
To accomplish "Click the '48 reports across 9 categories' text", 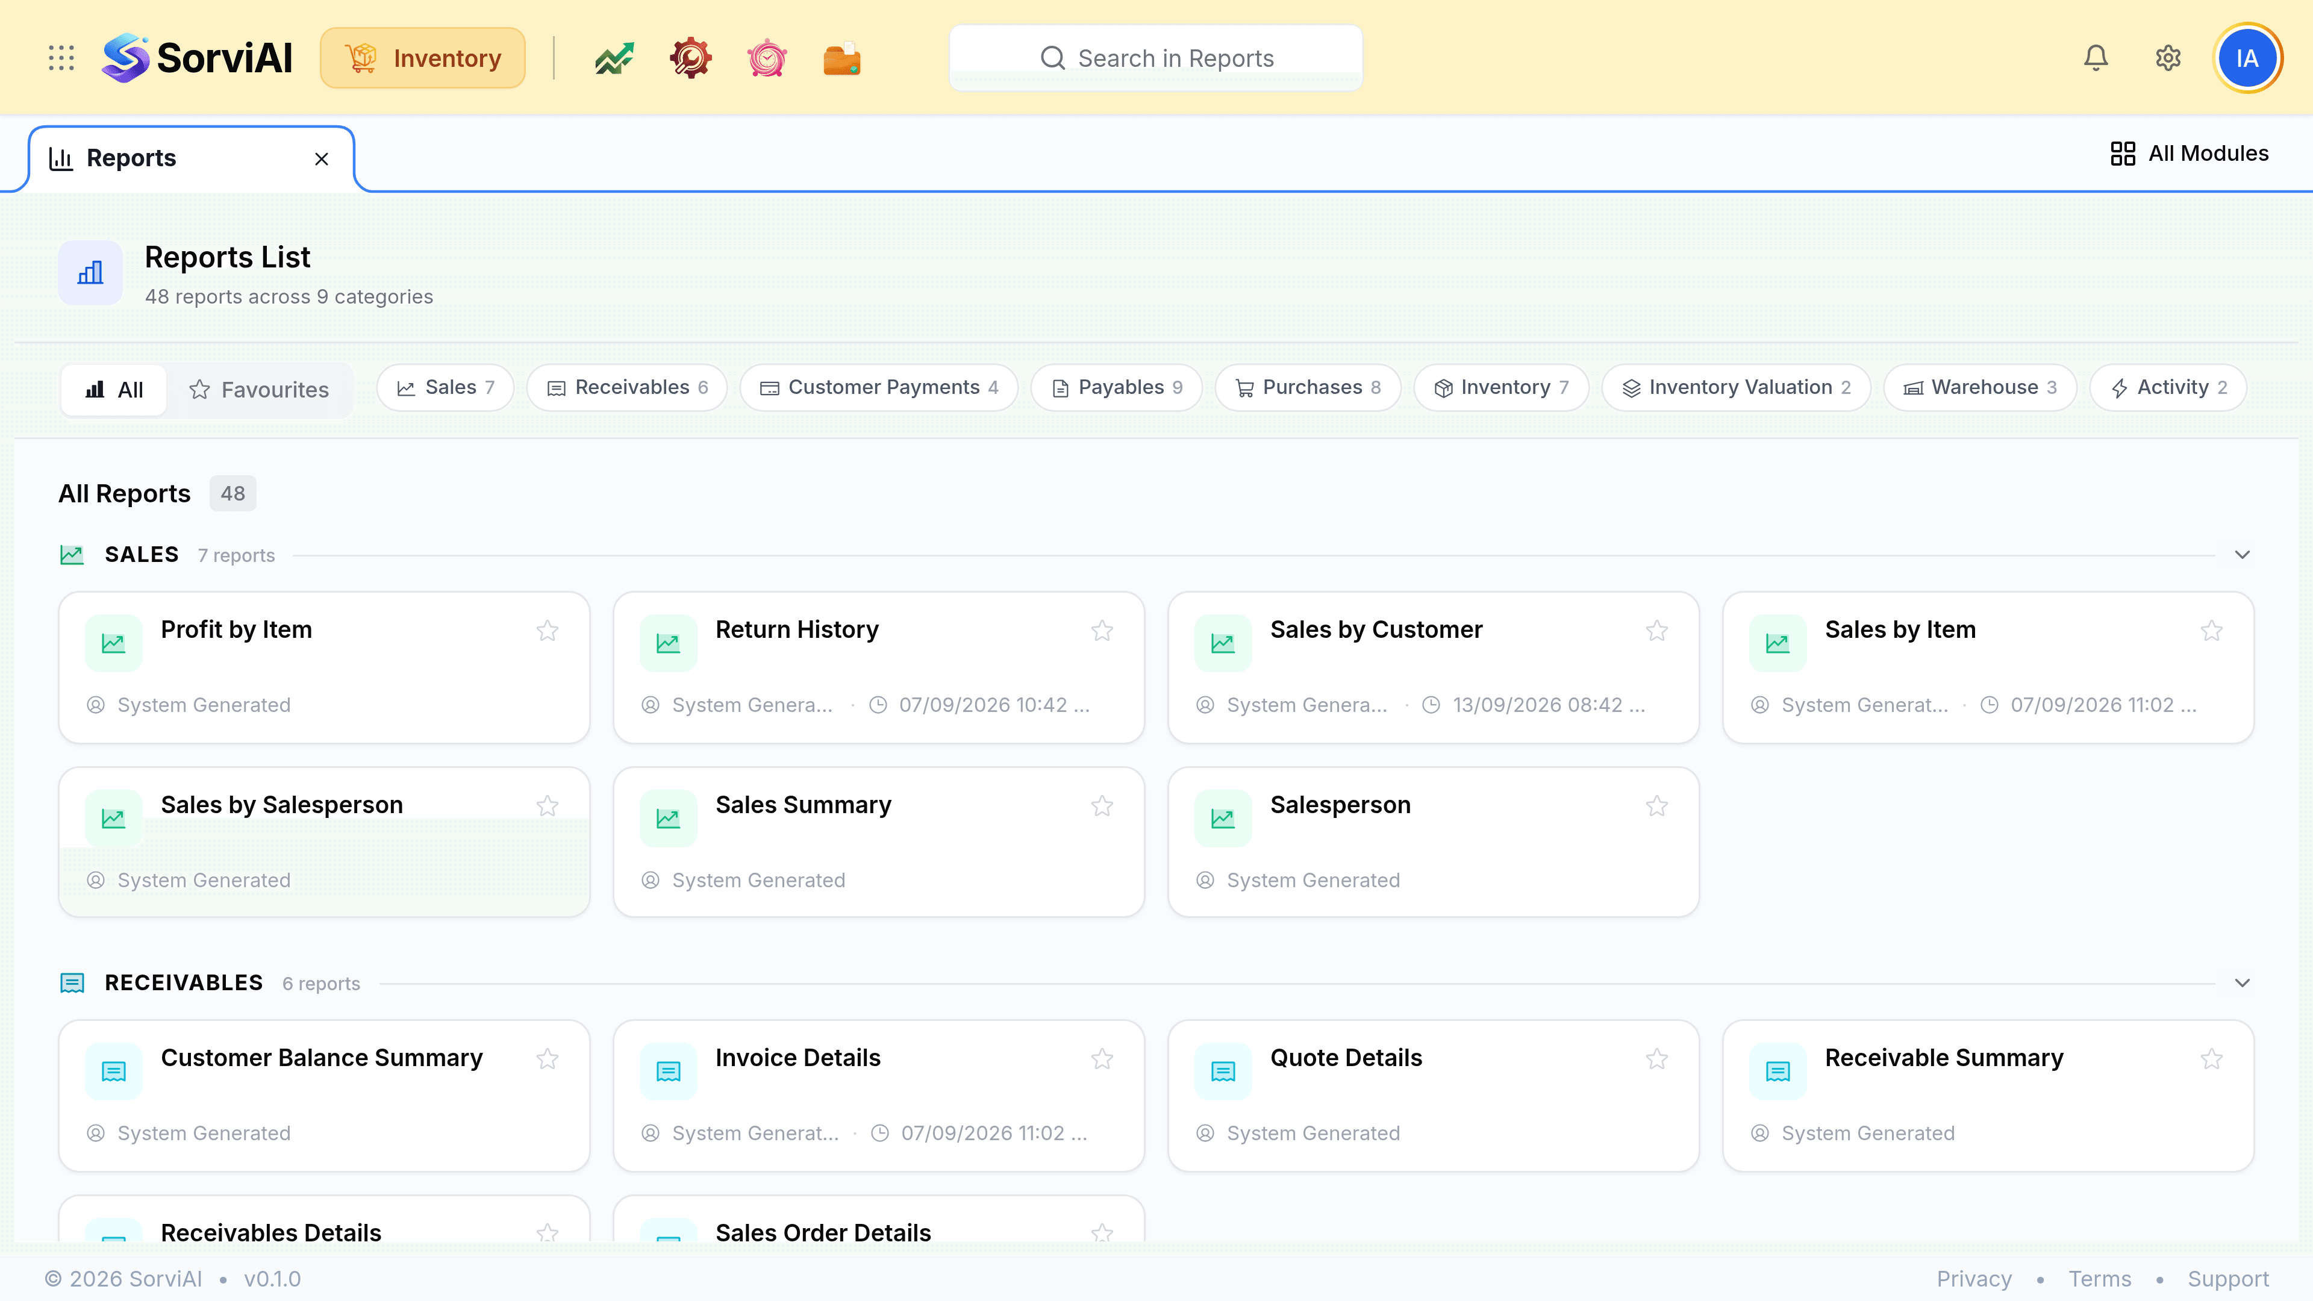I will [x=289, y=297].
